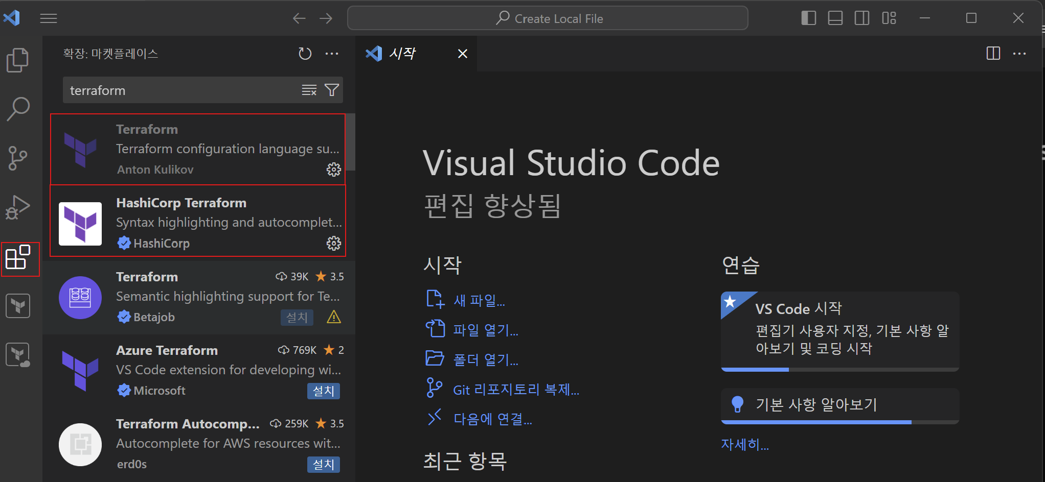Screen dimensions: 1045x482
Task: Clear the extensions search results
Action: [309, 90]
